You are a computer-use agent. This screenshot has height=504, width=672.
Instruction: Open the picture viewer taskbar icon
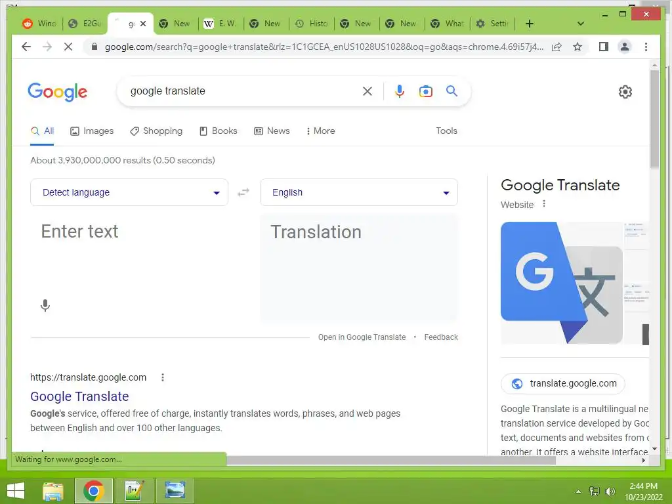(175, 491)
